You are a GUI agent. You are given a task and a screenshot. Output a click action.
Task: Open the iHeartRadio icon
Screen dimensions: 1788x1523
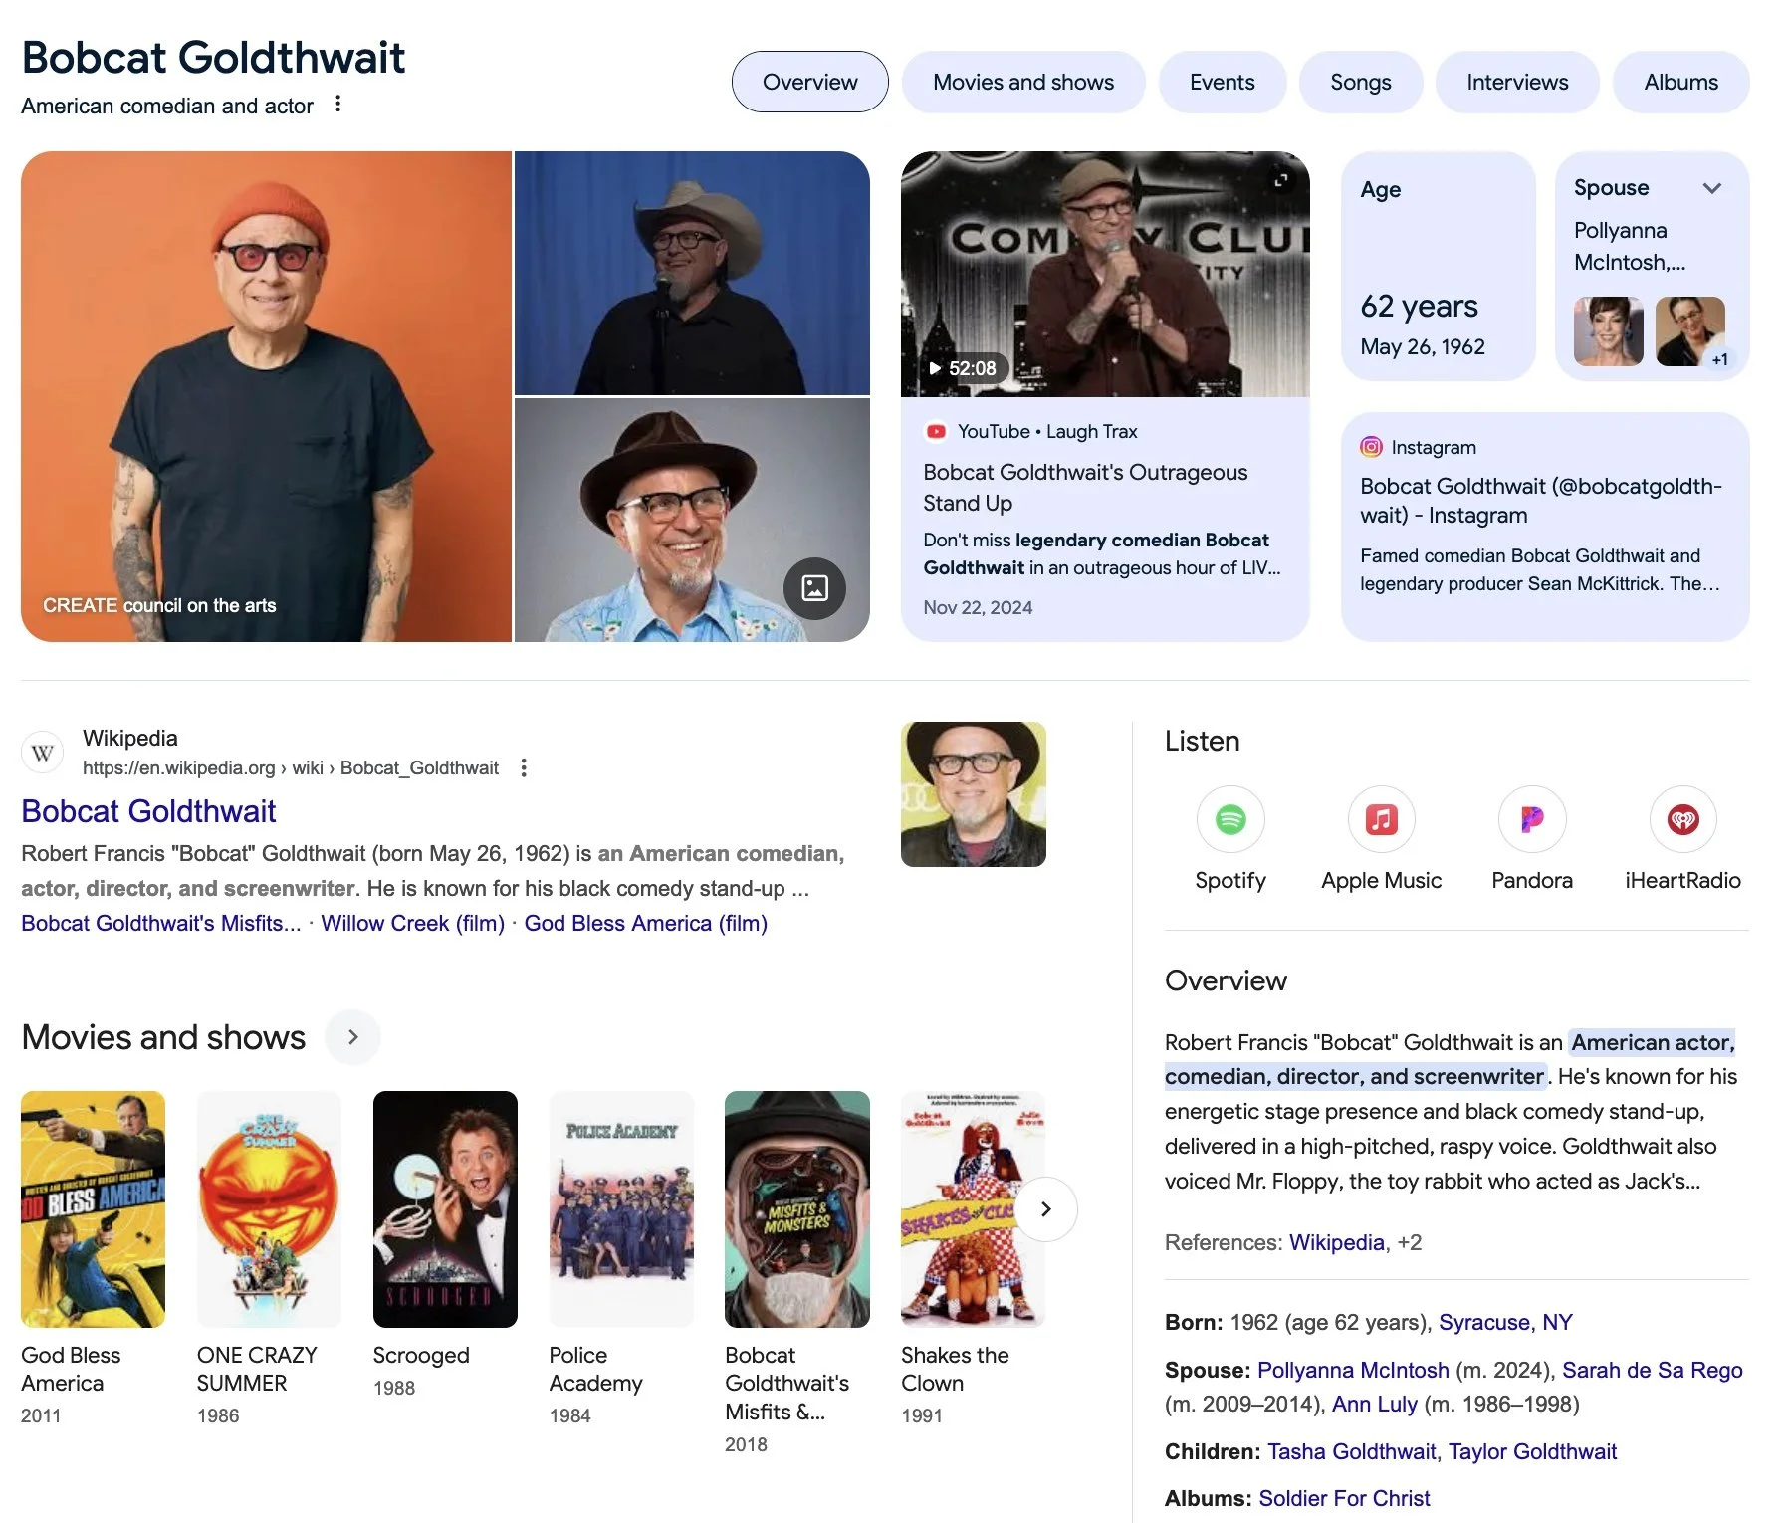pyautogui.click(x=1682, y=819)
